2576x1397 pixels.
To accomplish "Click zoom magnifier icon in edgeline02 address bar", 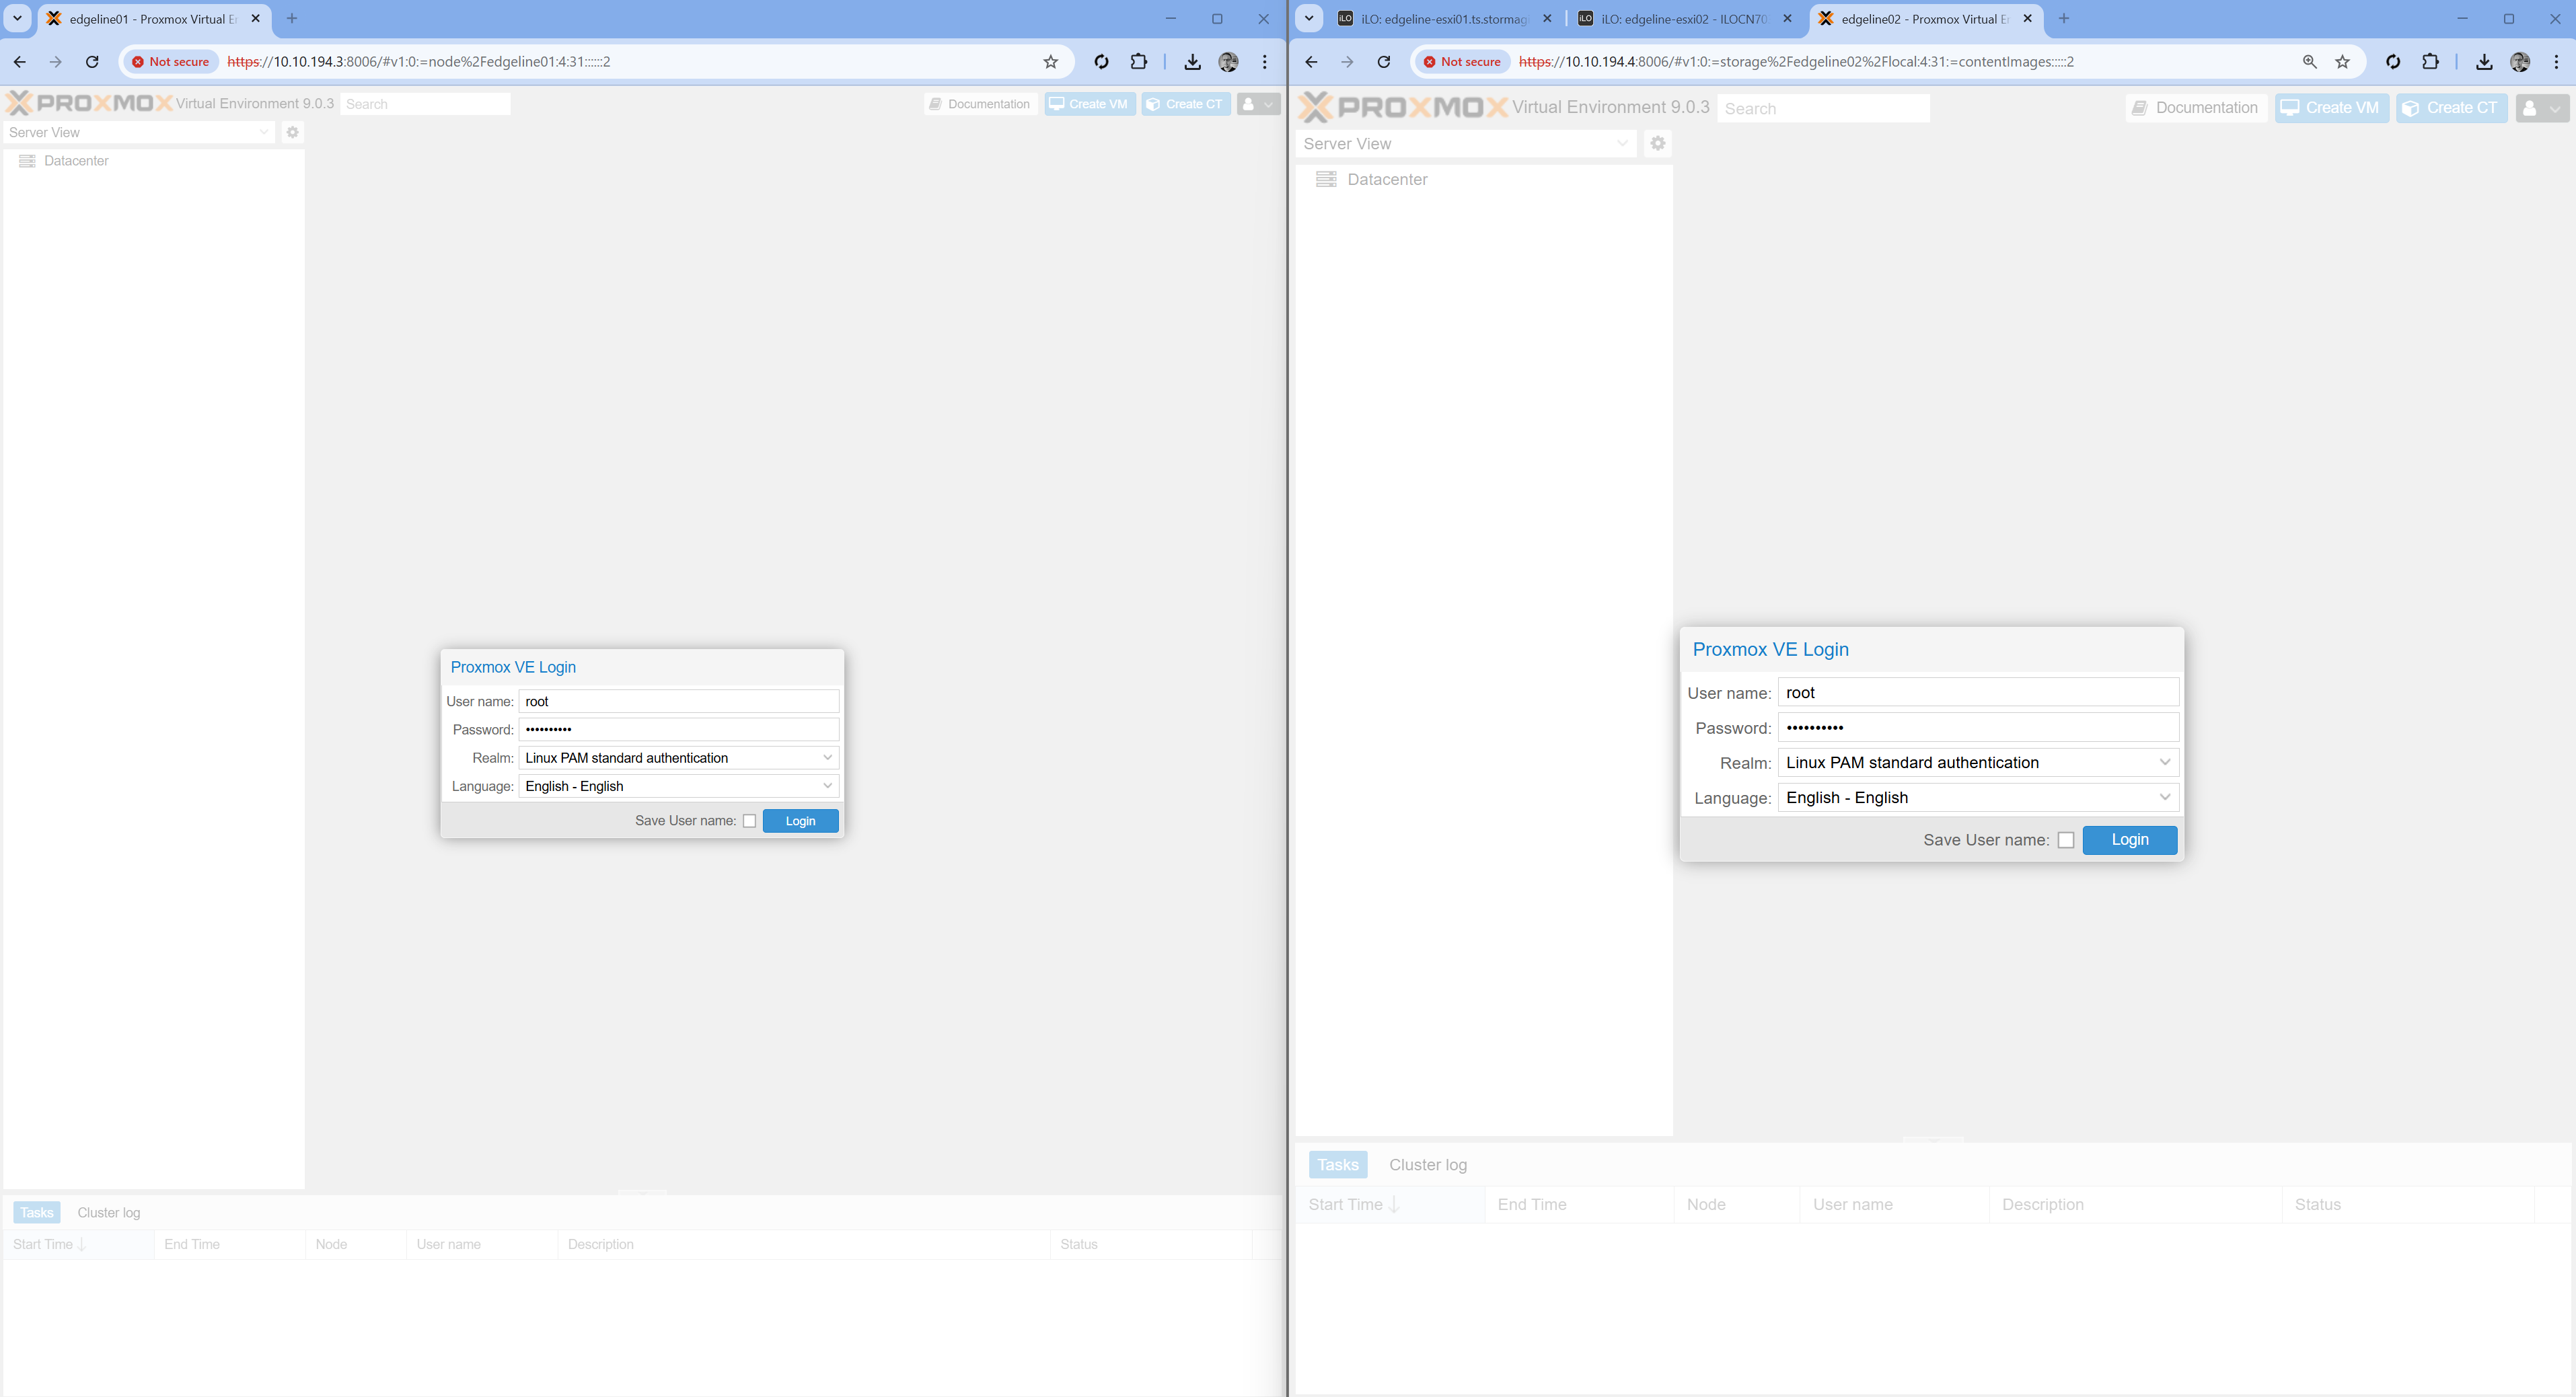I will [2309, 62].
